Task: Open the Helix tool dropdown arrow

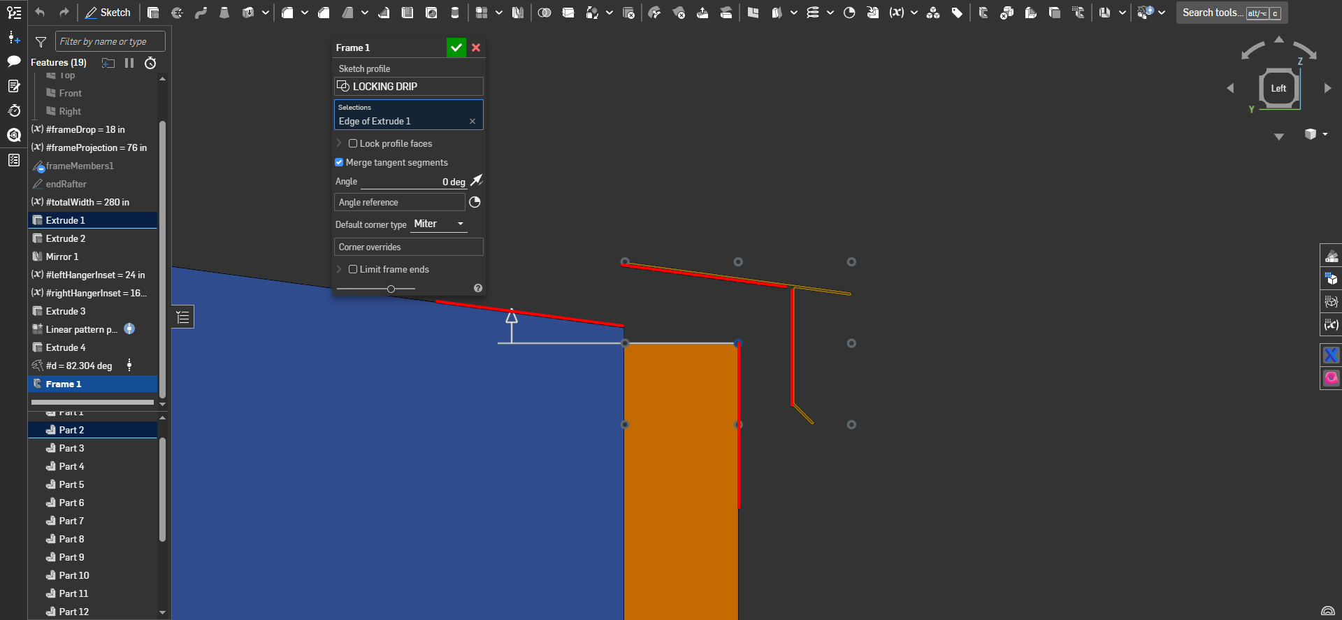Action: point(830,13)
